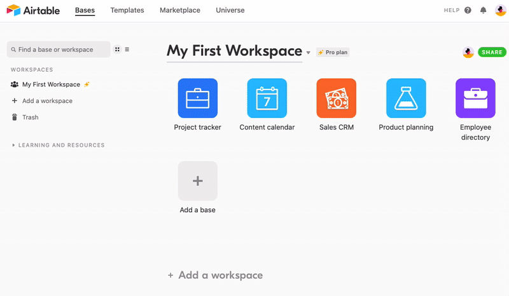Focus the Find a base or workspace field

pos(59,50)
